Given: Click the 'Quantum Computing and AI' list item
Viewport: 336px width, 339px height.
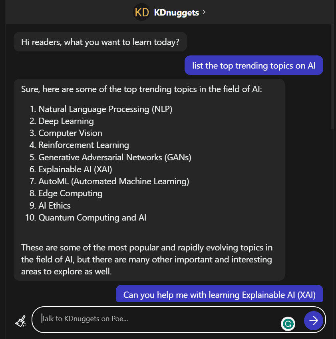Looking at the screenshot, I should click(x=92, y=218).
